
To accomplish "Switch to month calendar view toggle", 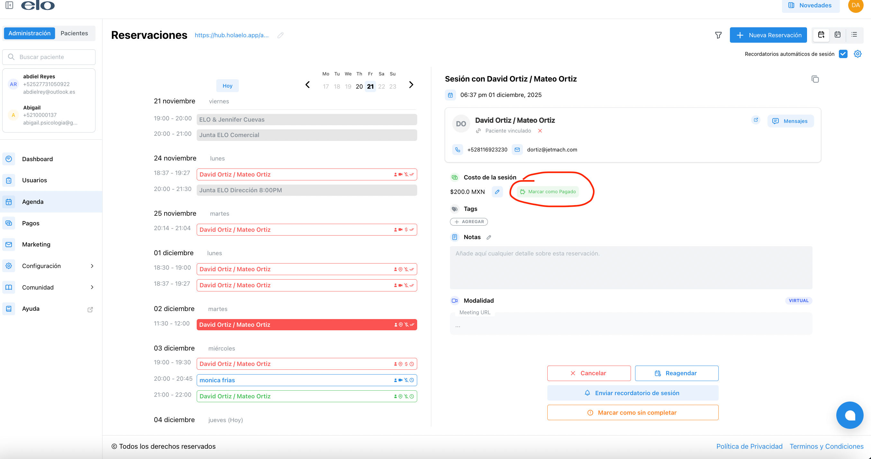I will pos(838,35).
